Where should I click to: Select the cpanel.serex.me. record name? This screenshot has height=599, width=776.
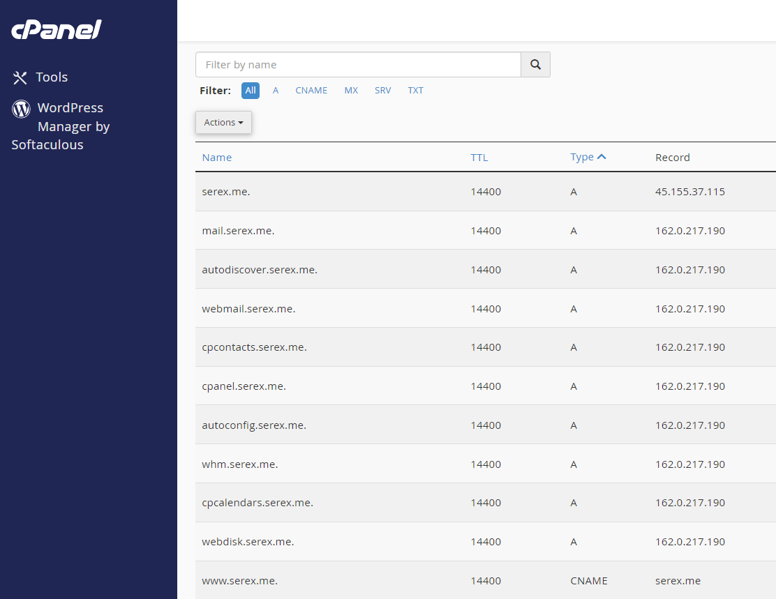coord(244,387)
